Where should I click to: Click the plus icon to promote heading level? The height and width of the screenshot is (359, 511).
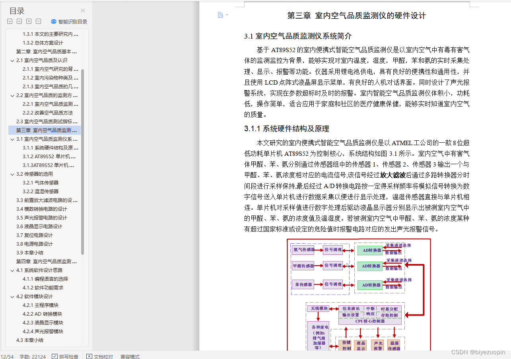(29, 21)
